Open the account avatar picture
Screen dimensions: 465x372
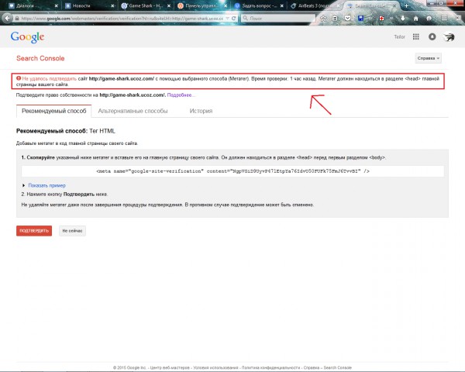pyautogui.click(x=449, y=37)
